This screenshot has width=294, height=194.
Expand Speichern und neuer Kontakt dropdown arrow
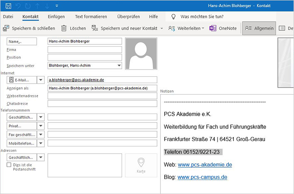pos(161,28)
